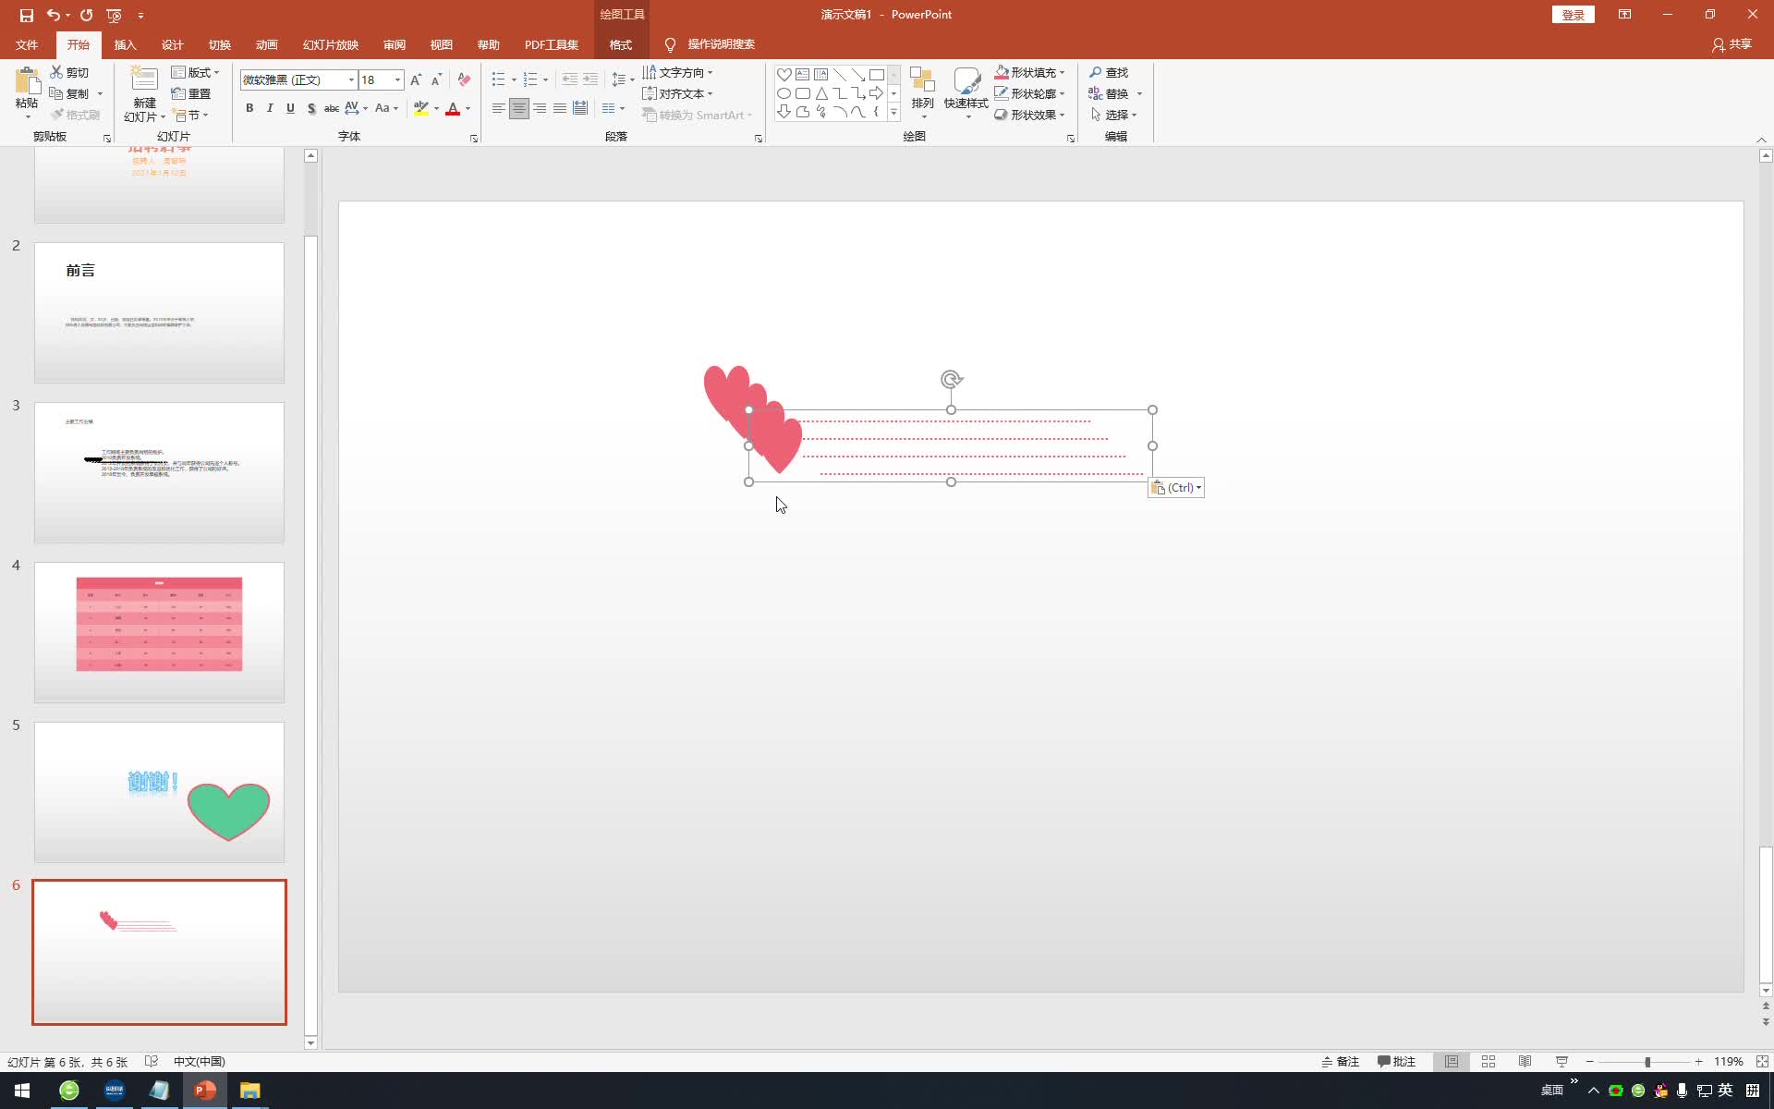
Task: Click Comments (批注) button in status bar
Action: pyautogui.click(x=1396, y=1062)
